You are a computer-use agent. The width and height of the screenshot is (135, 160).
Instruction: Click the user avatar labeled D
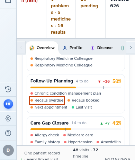[8, 150]
